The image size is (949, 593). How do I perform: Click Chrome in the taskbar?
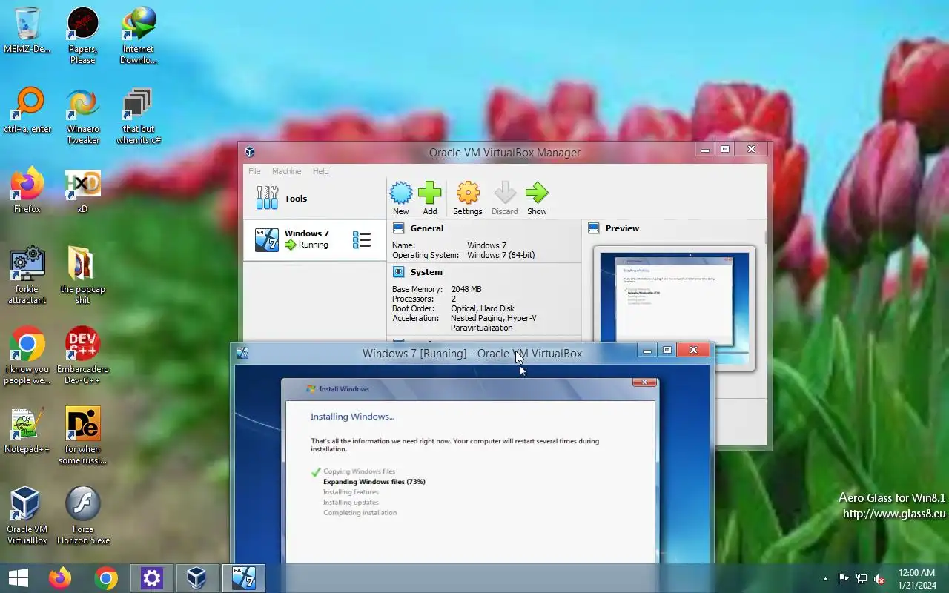click(x=106, y=578)
